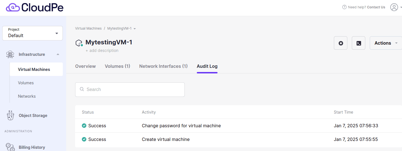
Task: Click the help question mark icon
Action: coord(344,7)
